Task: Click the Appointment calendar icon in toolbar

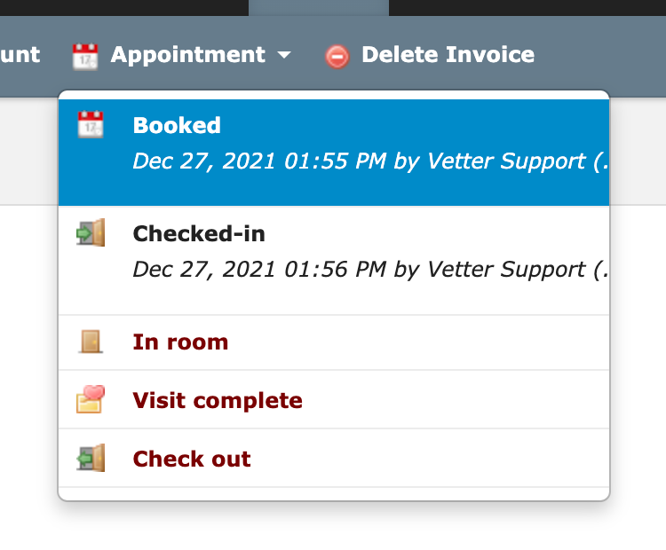Action: [85, 56]
